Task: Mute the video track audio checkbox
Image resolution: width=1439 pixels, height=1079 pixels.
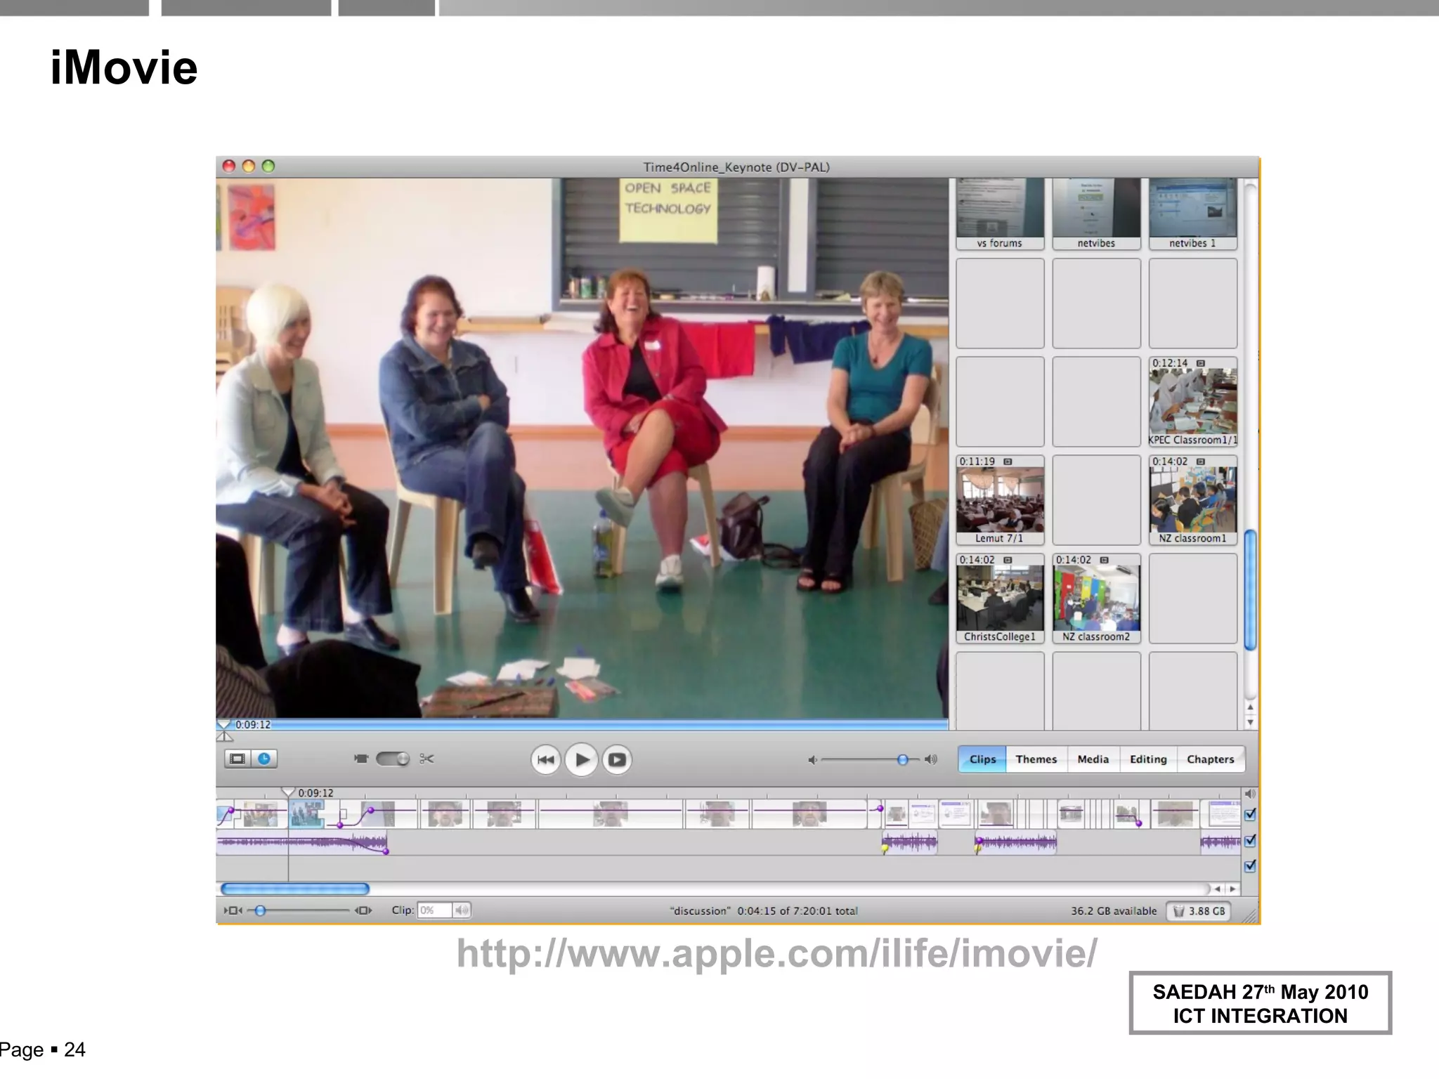Action: [x=1250, y=815]
